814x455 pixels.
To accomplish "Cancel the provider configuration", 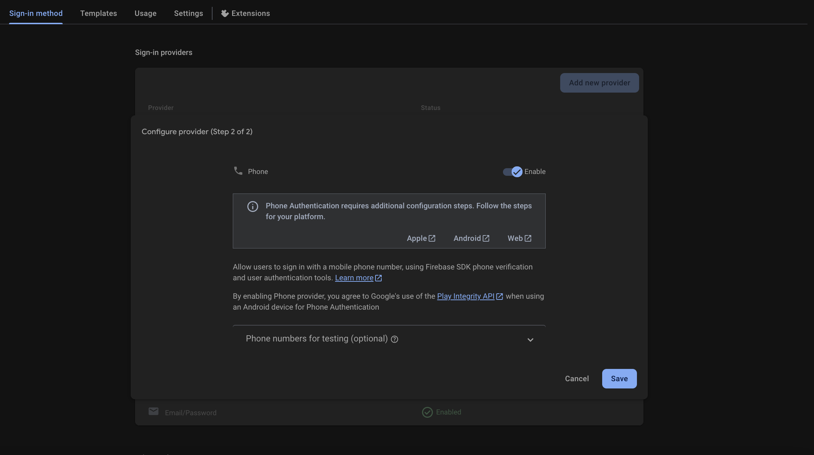I will (x=576, y=379).
